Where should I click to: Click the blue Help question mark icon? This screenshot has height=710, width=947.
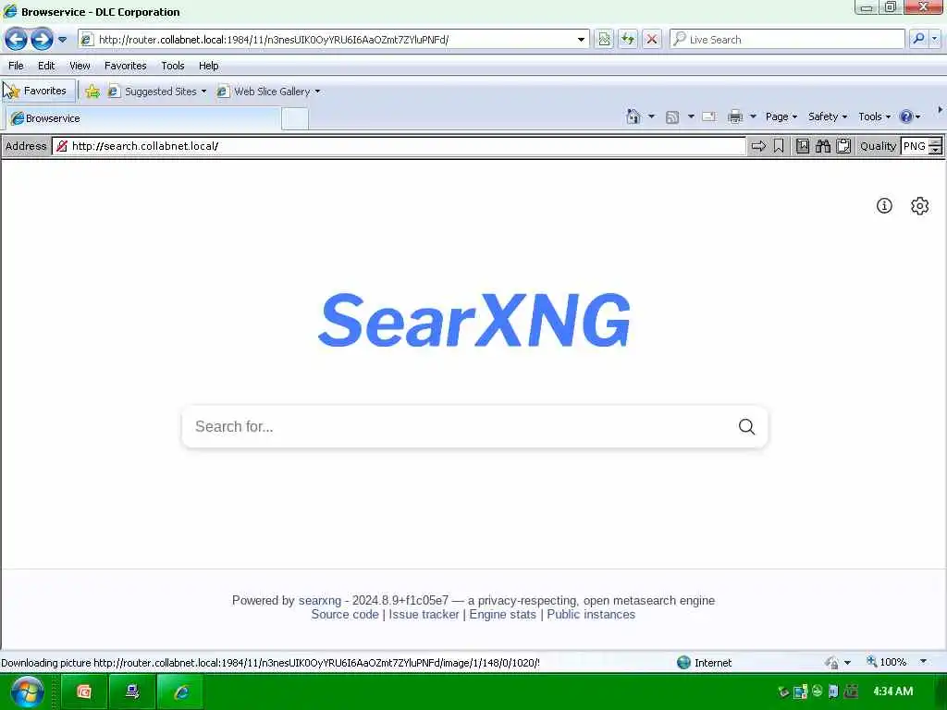906,116
